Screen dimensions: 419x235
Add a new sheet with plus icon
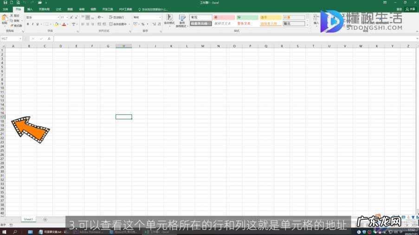click(x=45, y=219)
